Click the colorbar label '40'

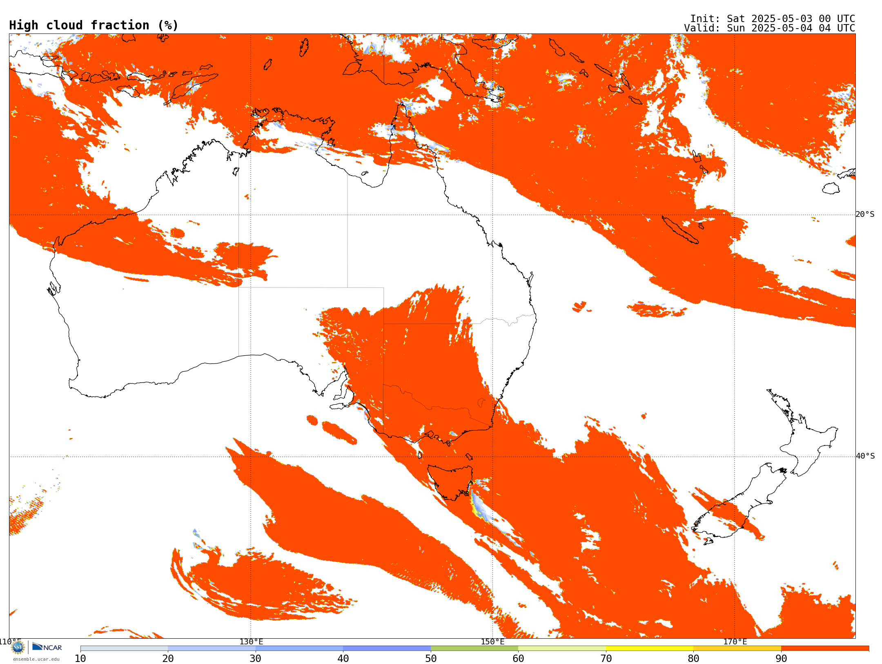(343, 659)
